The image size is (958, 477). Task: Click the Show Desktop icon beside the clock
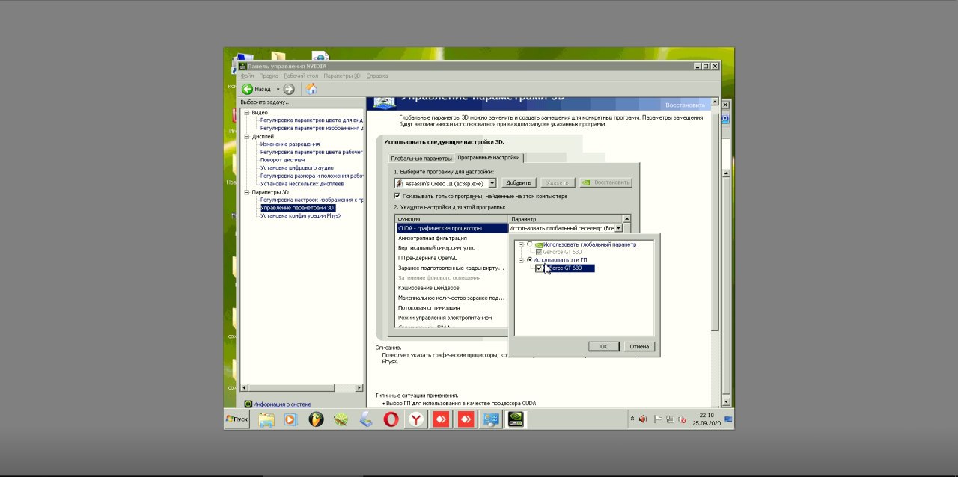(x=728, y=419)
